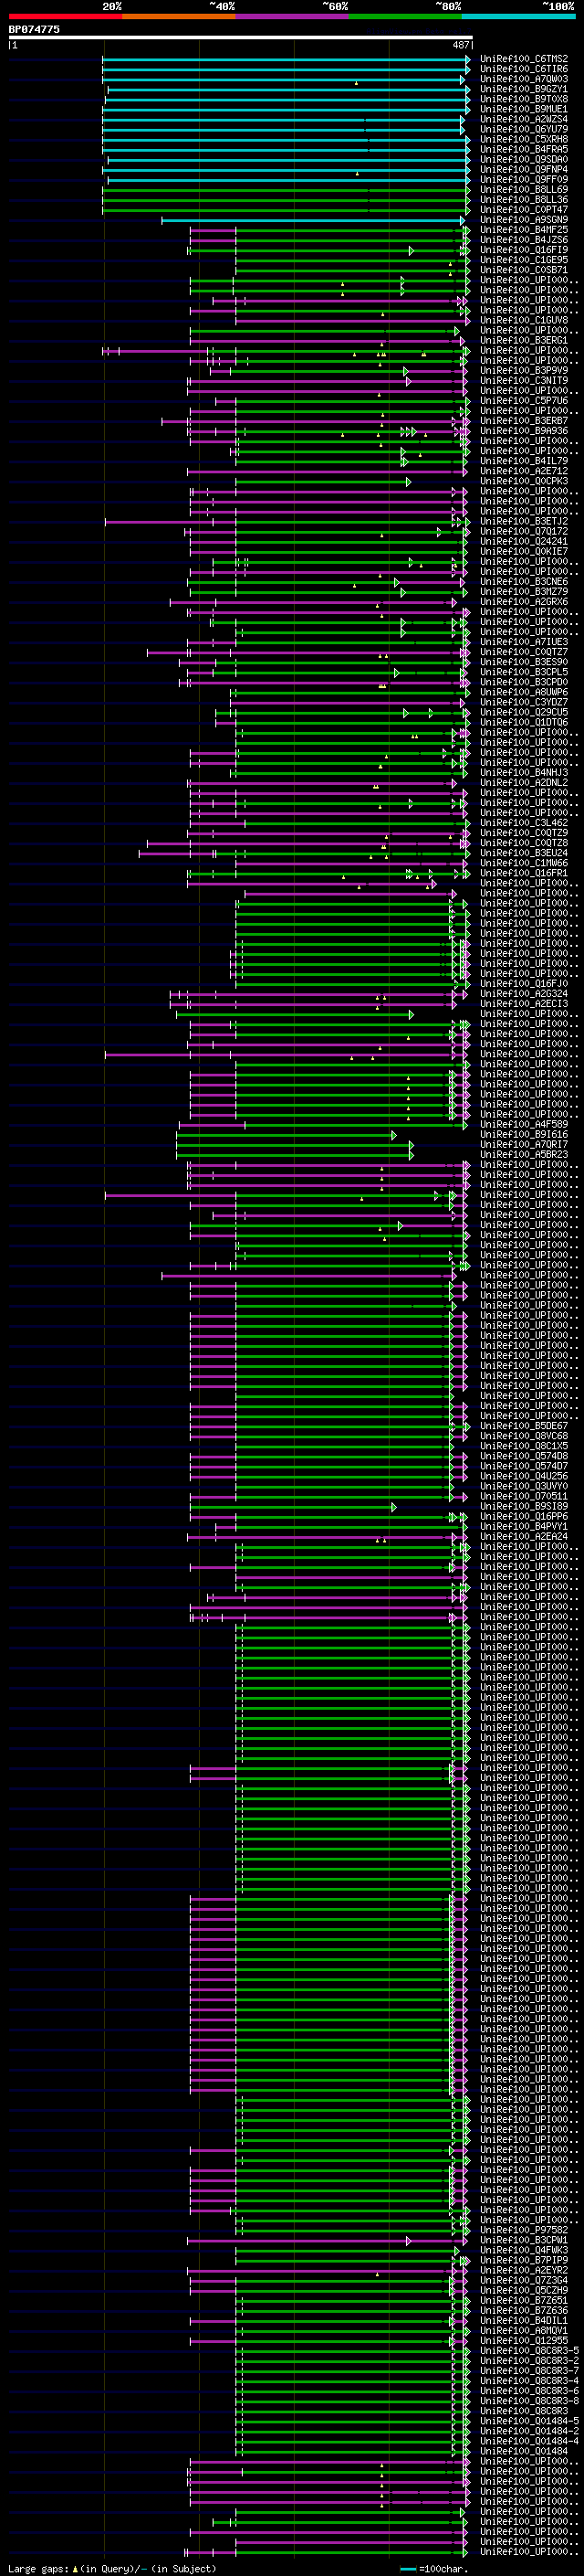This screenshot has width=584, height=2576.
Task: Open the UniRef100_C5XRH8 entry
Action: 524,139
